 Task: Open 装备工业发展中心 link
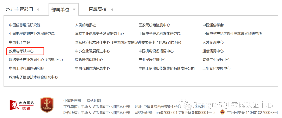216,60
